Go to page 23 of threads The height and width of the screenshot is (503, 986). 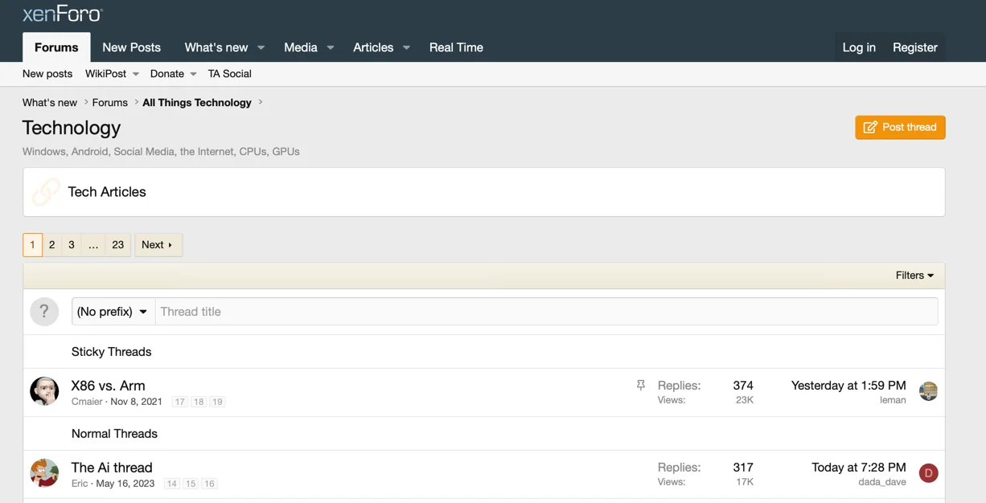[x=117, y=245]
